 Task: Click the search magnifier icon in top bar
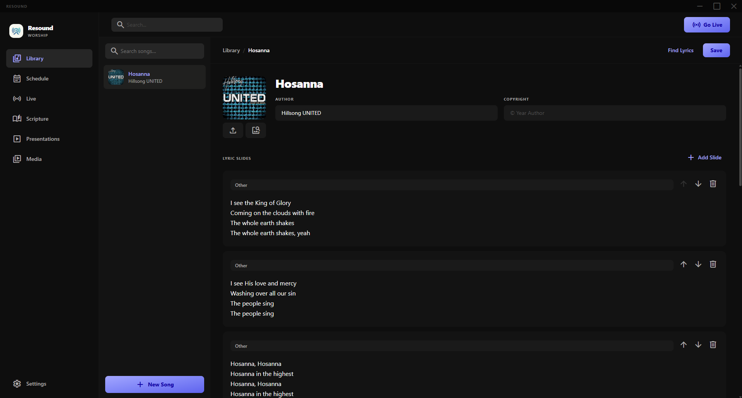tap(120, 25)
